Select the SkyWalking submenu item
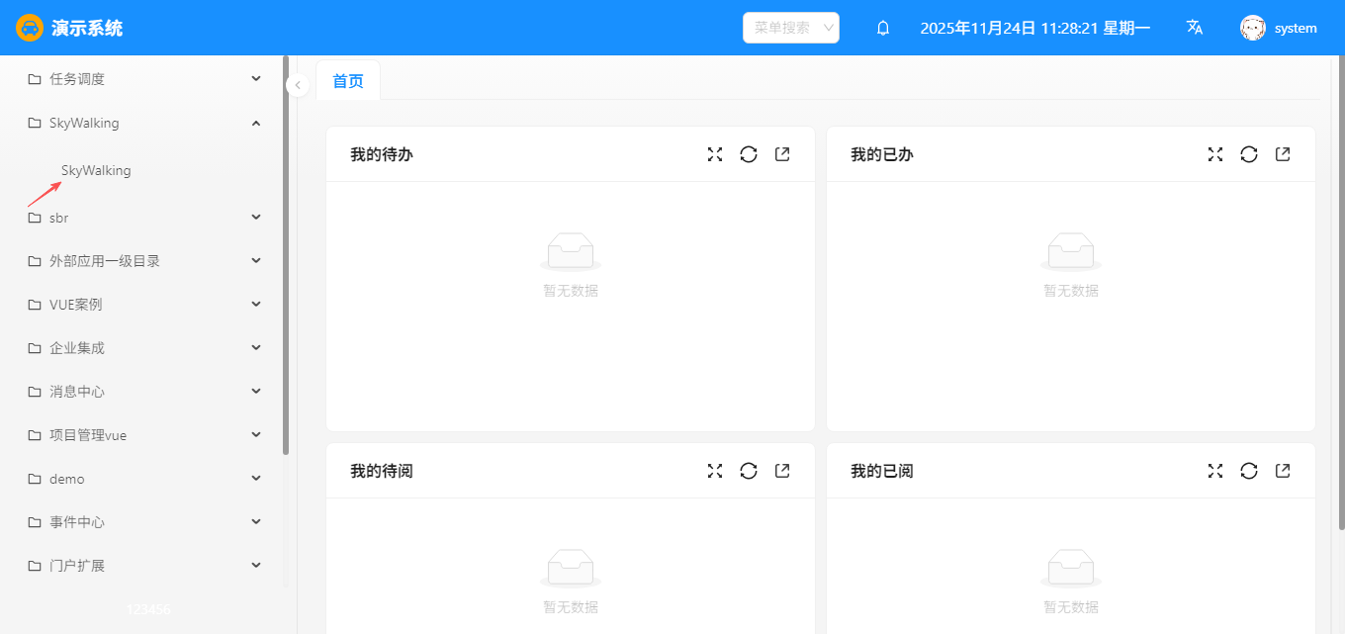This screenshot has width=1345, height=634. point(96,171)
